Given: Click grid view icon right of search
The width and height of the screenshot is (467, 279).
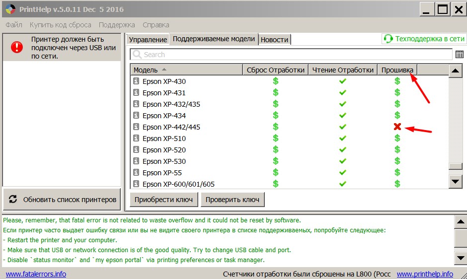Looking at the screenshot, I should coord(459,55).
